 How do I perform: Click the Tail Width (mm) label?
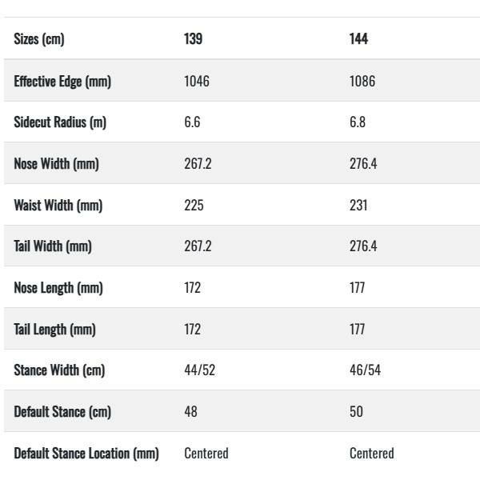[53, 246]
